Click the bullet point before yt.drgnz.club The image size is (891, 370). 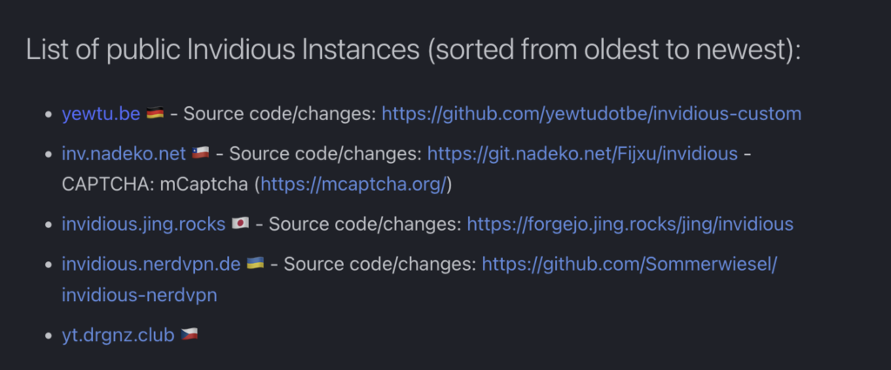pos(48,334)
